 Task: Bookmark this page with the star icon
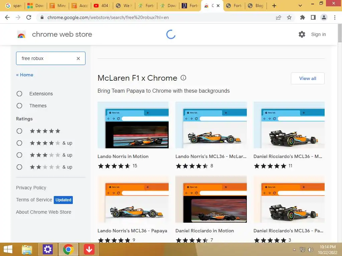click(289, 17)
